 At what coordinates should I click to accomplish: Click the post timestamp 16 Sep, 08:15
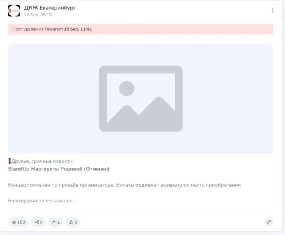point(38,15)
